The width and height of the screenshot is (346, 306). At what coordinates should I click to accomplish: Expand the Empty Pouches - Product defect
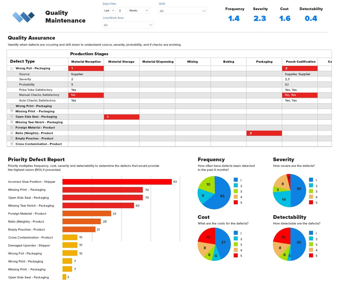click(x=11, y=138)
